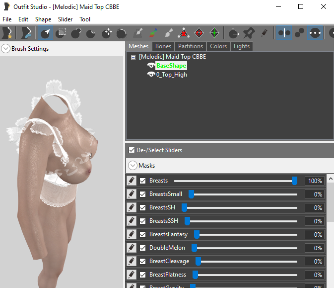
Task: Switch to the Meshes tab
Action: pos(138,46)
